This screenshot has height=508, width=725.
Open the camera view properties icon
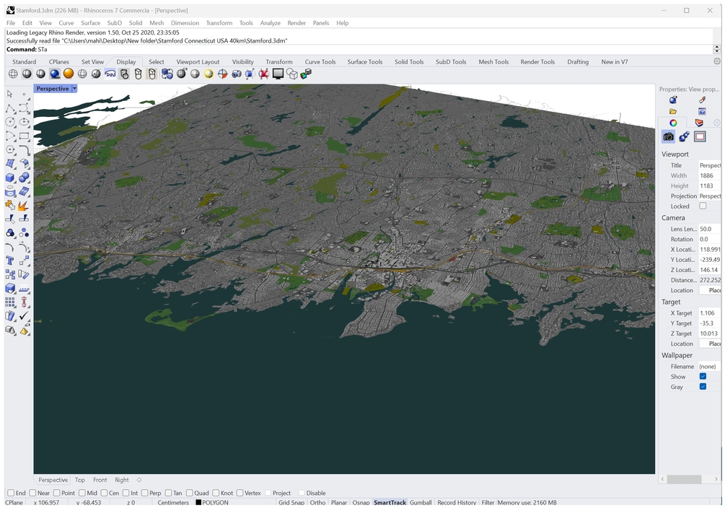pyautogui.click(x=668, y=136)
